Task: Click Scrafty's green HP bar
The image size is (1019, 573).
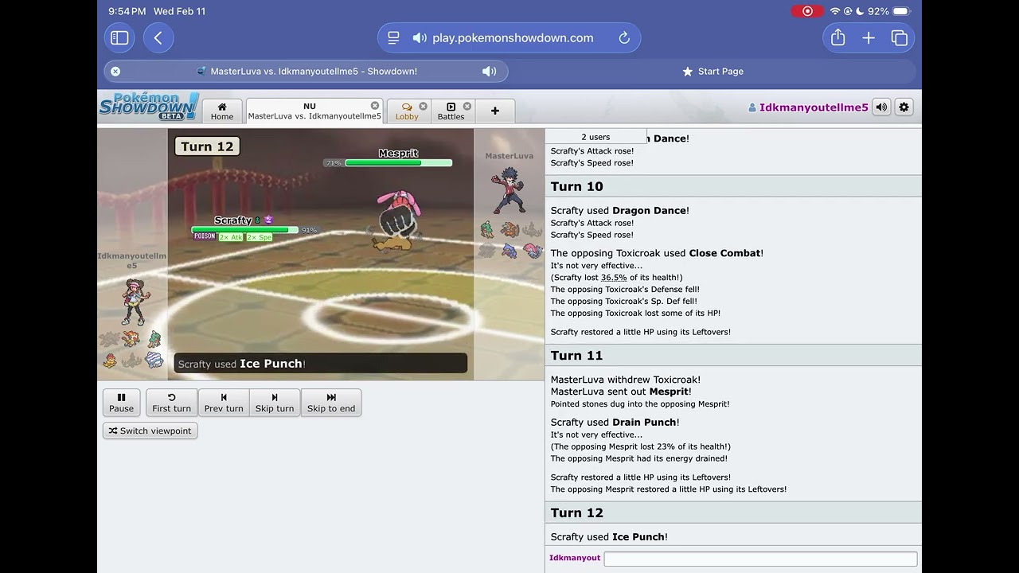Action: pyautogui.click(x=245, y=230)
